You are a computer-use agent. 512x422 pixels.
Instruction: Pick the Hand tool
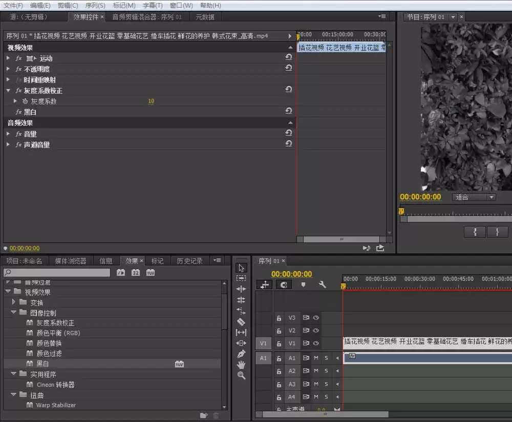(x=241, y=365)
